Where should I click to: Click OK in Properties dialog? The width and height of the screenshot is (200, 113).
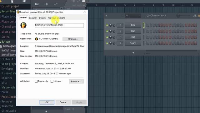click(47, 102)
